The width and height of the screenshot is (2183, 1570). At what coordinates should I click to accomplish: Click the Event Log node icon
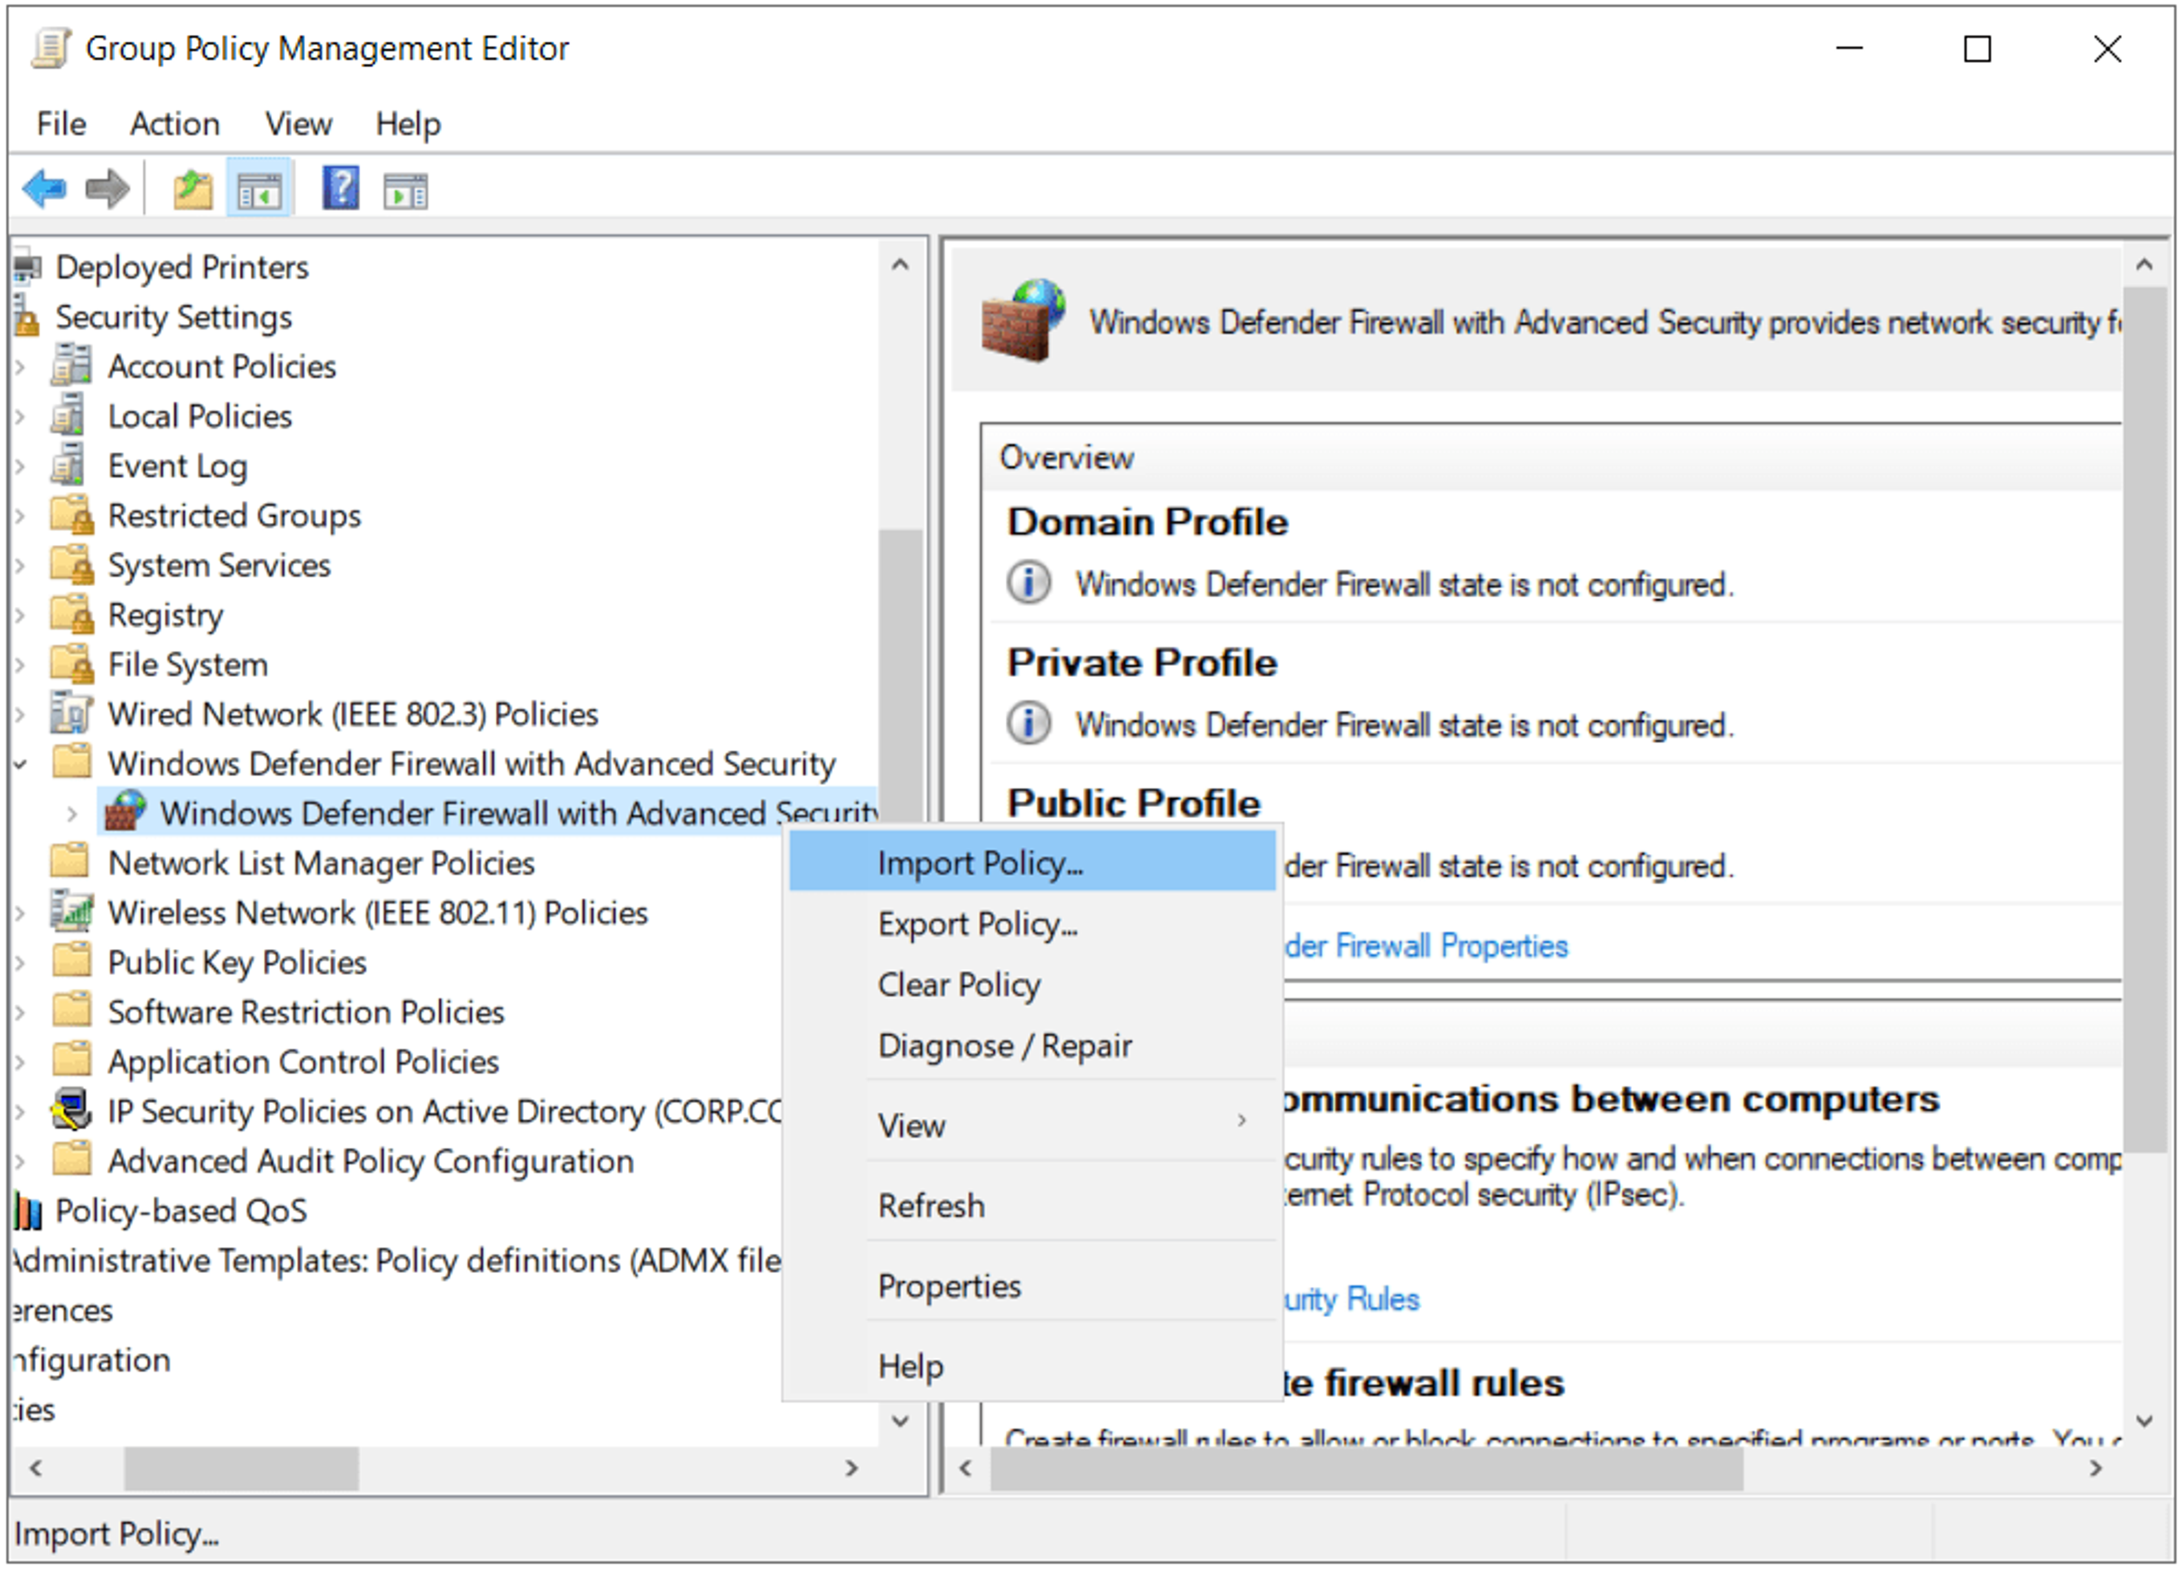point(69,466)
